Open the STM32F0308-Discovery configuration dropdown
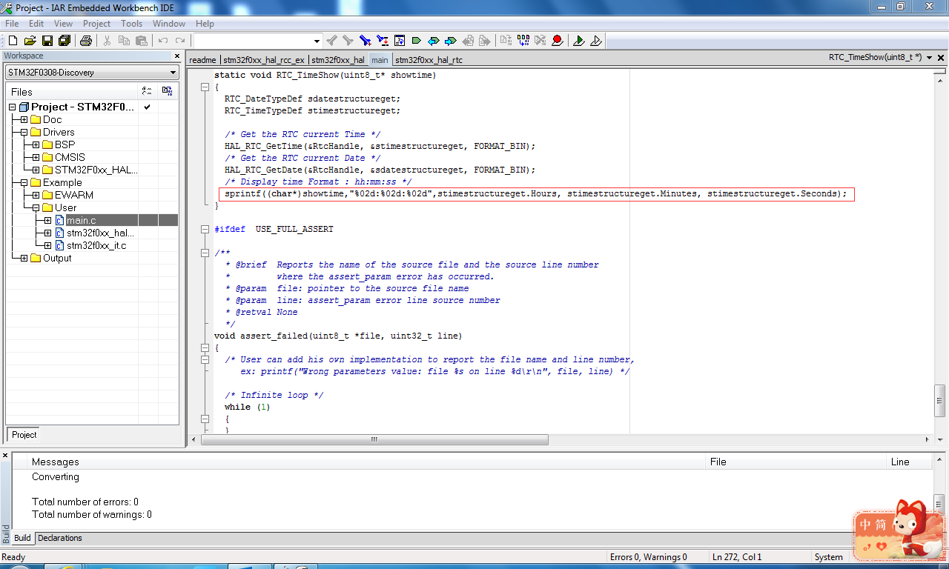 (92, 73)
